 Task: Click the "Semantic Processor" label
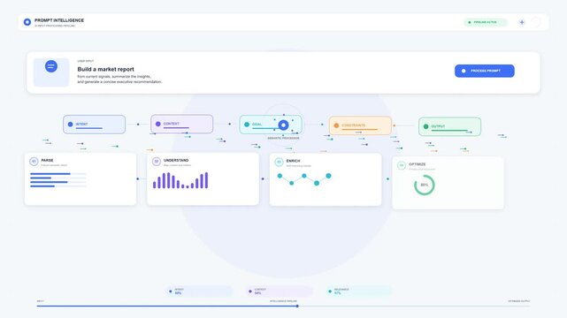(283, 139)
